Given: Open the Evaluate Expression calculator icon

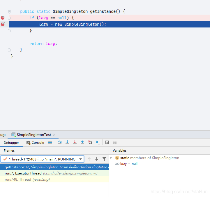Looking at the screenshot, I should tap(107, 142).
